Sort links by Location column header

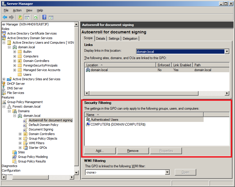(120, 65)
